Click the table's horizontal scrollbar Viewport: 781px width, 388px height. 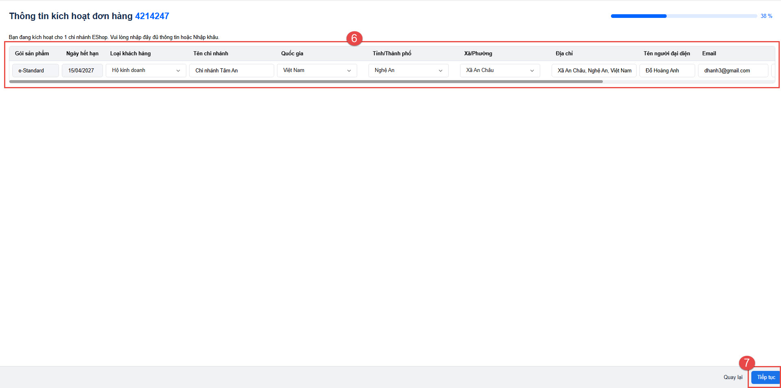tap(305, 82)
